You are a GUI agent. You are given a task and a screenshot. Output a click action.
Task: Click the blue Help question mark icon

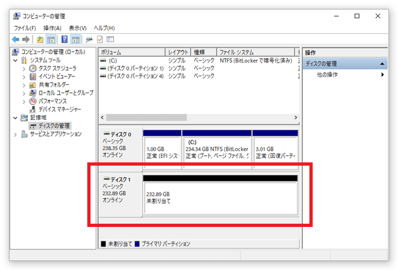64,40
